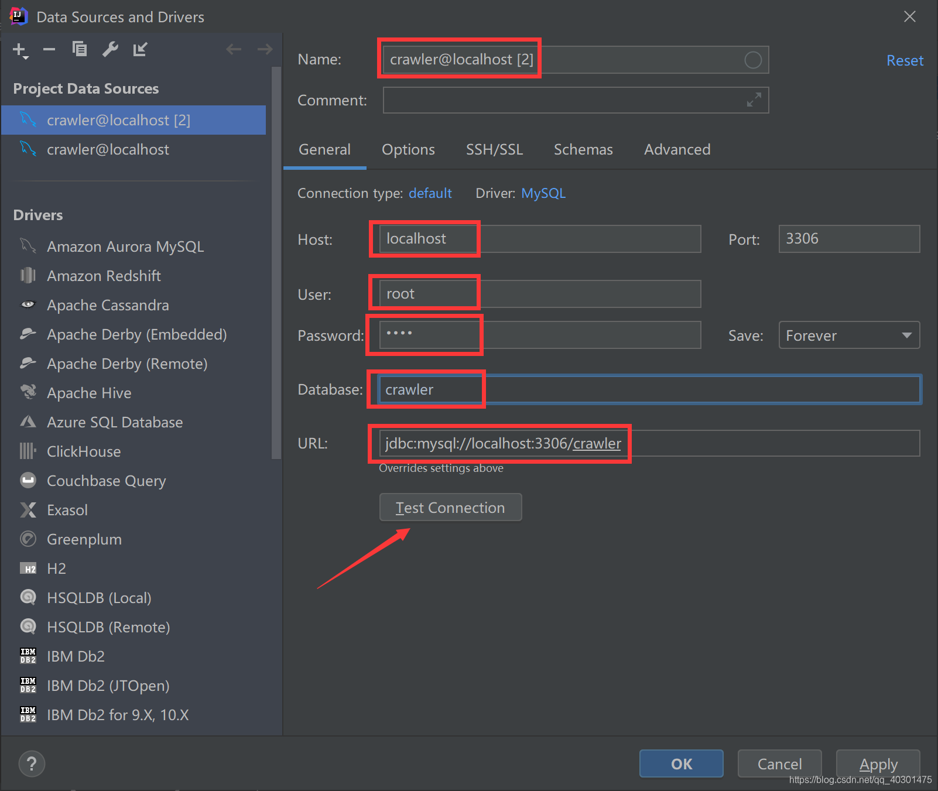Navigate forward with right arrow icon

[265, 49]
